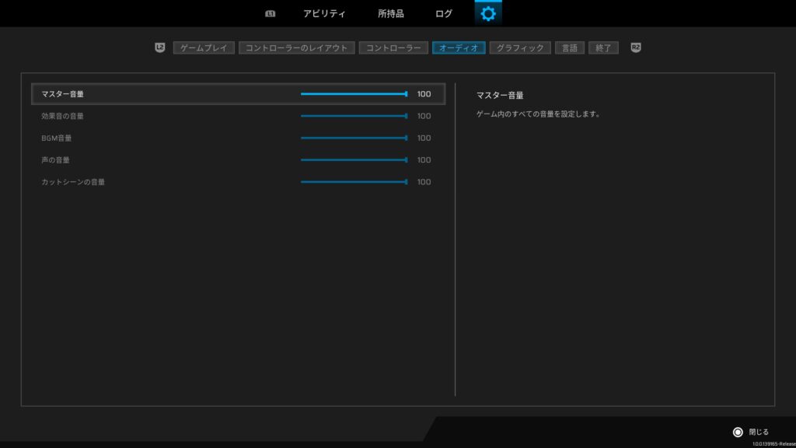796x448 pixels.
Task: Click the マスター音量 slider track
Action: coord(354,94)
